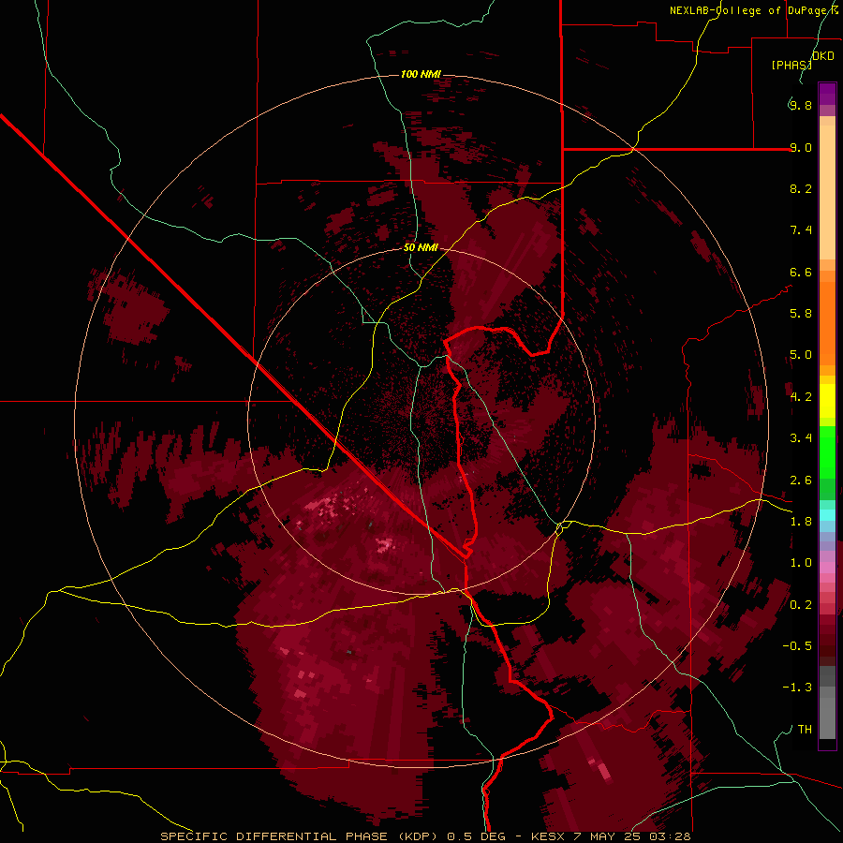The width and height of the screenshot is (843, 843).
Task: Click the 5.0 value on the color scale
Action: (801, 355)
